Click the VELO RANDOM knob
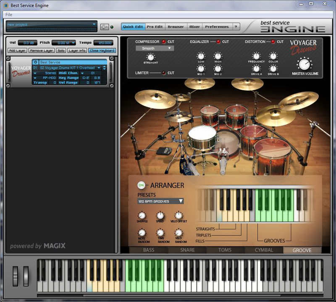This screenshot has height=302, width=336. 178,233
